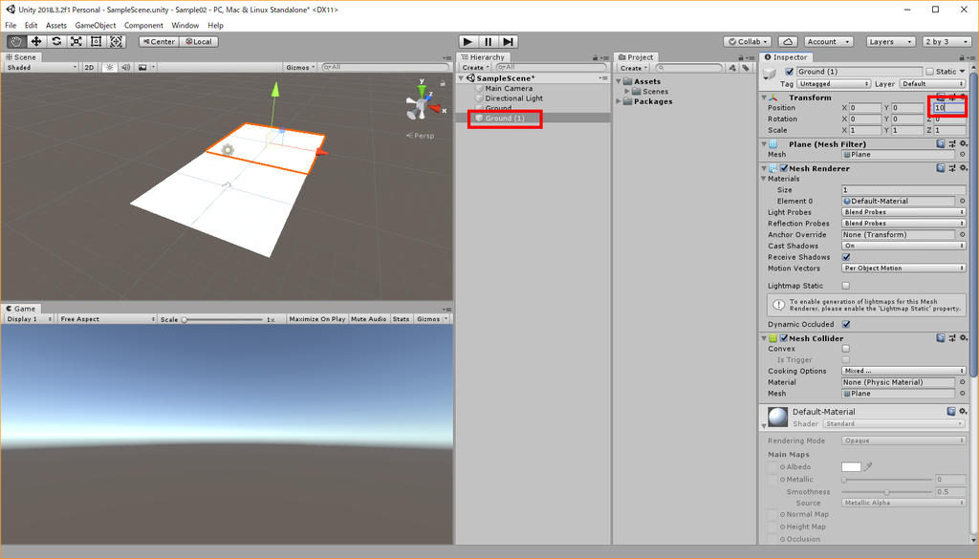Click the Pause button

click(x=489, y=42)
